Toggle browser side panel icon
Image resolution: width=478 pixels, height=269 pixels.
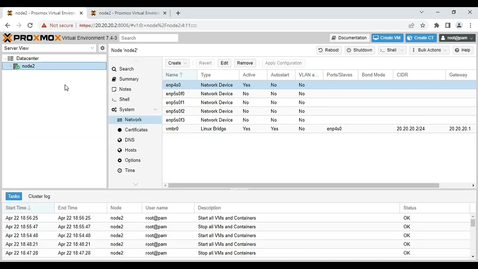coord(448,25)
